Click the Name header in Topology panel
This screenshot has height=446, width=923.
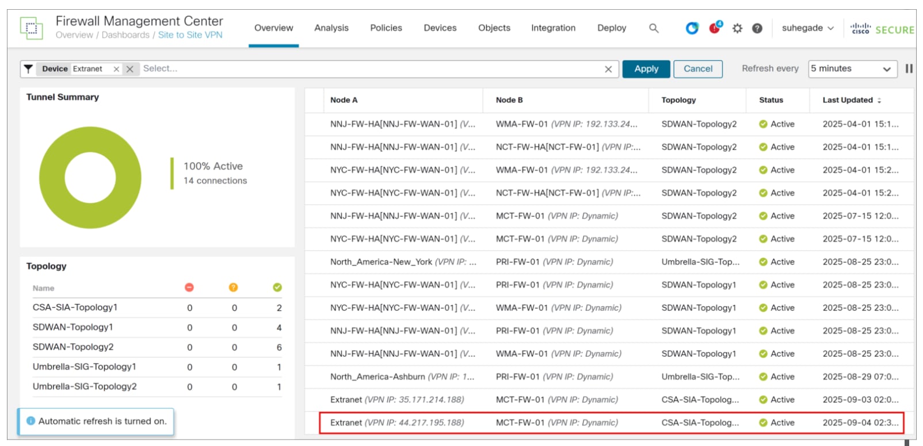(44, 288)
